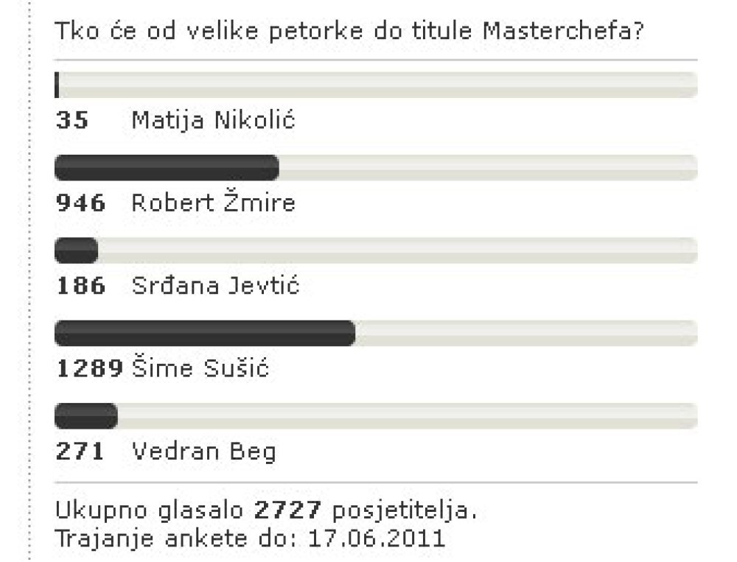Click Matija Nikolić's result bar

tap(376, 85)
